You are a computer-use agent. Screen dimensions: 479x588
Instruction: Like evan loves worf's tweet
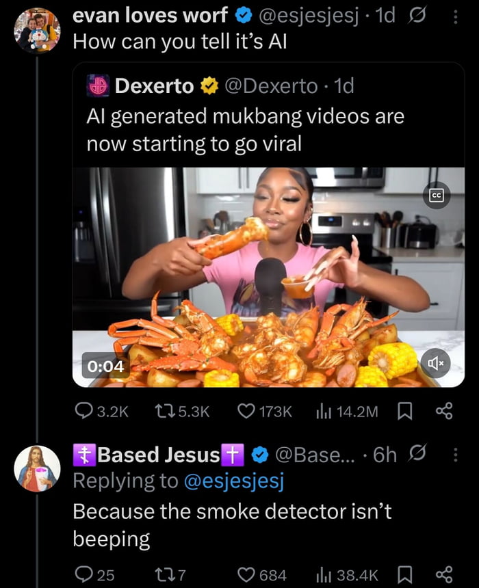coord(246,410)
